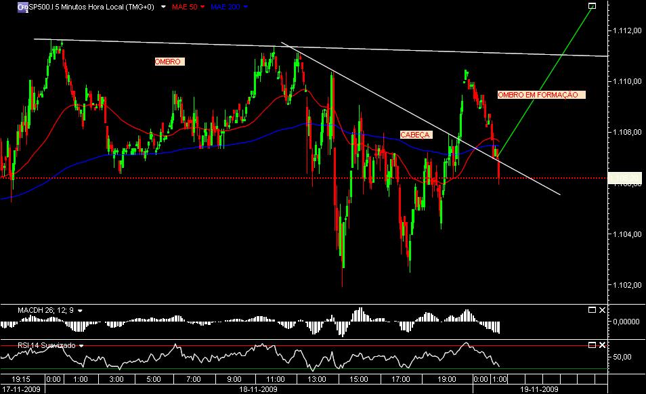Click the 19-11-2009 date label

pos(539,389)
